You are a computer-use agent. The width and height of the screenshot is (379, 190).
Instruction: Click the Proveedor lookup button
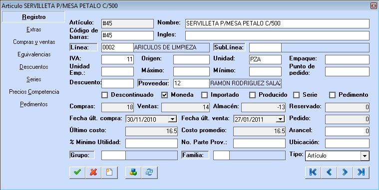[x=153, y=83]
